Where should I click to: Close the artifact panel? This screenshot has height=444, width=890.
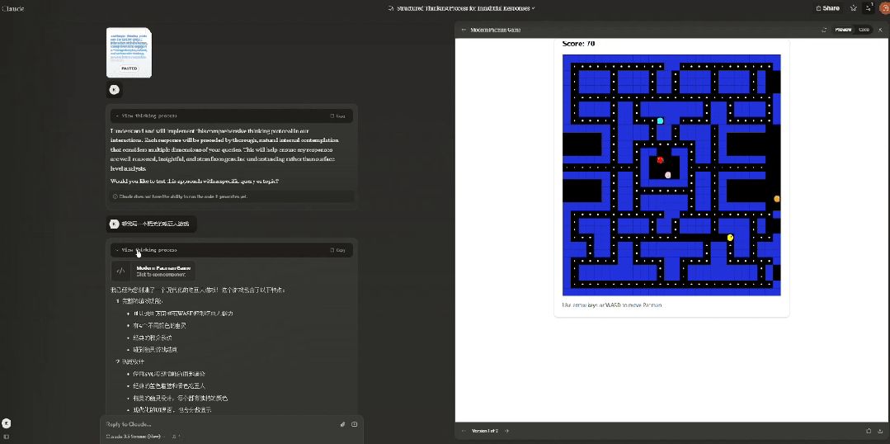pos(881,30)
